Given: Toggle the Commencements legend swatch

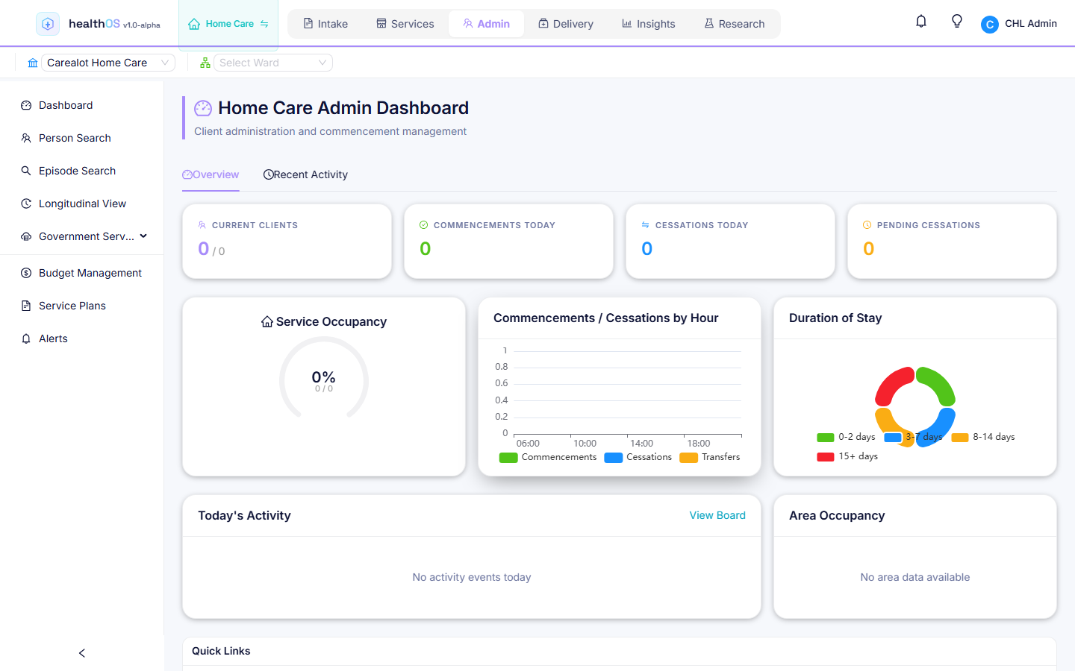Looking at the screenshot, I should point(508,458).
